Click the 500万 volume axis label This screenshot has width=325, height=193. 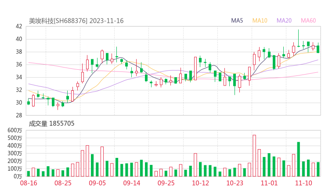tap(15, 138)
